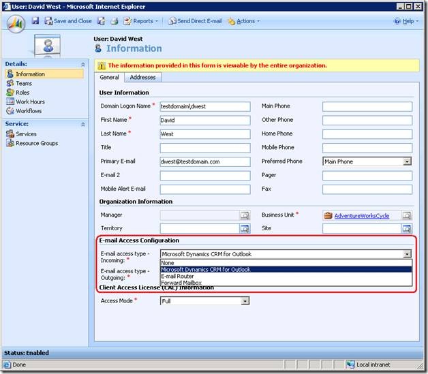Click the printer icon in toolbar
This screenshot has height=374, width=428.
[x=114, y=21]
